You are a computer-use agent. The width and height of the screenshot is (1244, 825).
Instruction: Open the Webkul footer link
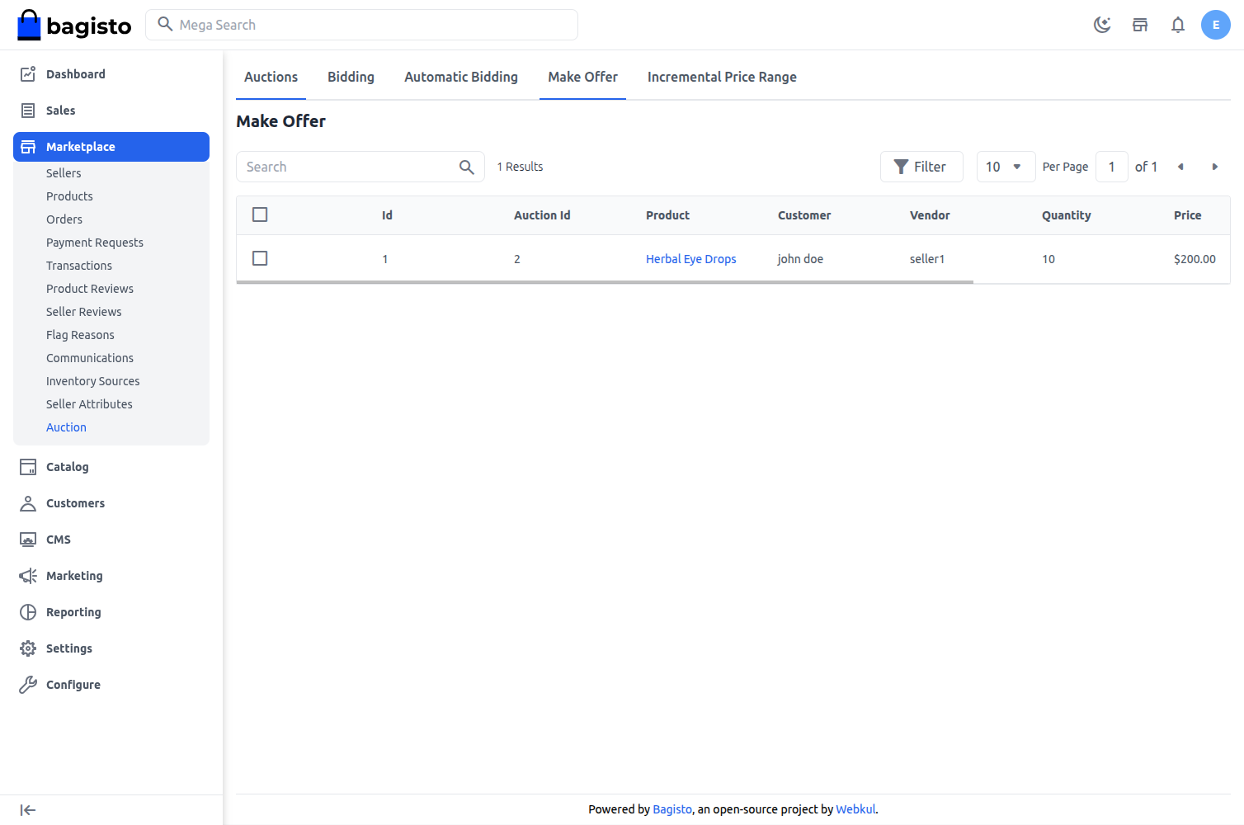(855, 809)
